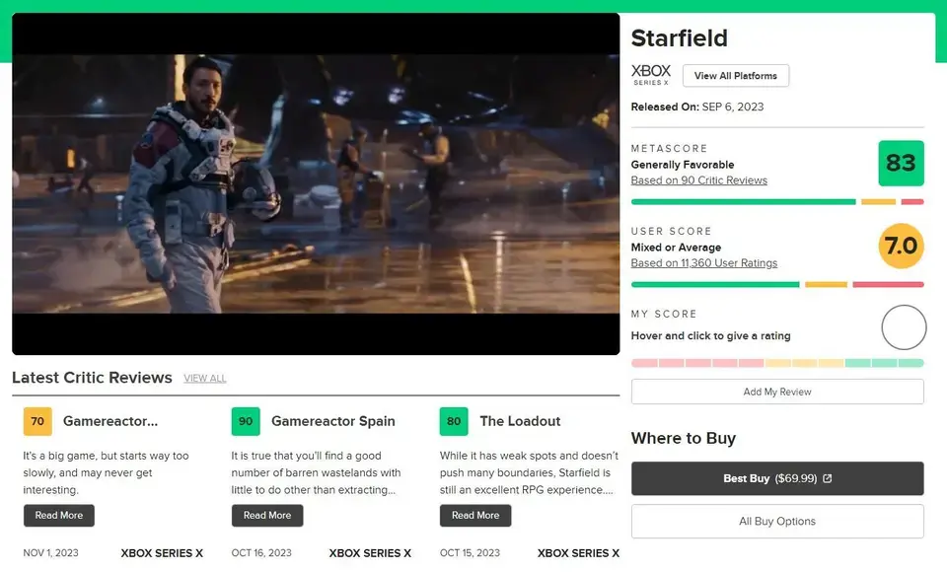
Task: Open the View All Platforms selector
Action: tap(735, 76)
